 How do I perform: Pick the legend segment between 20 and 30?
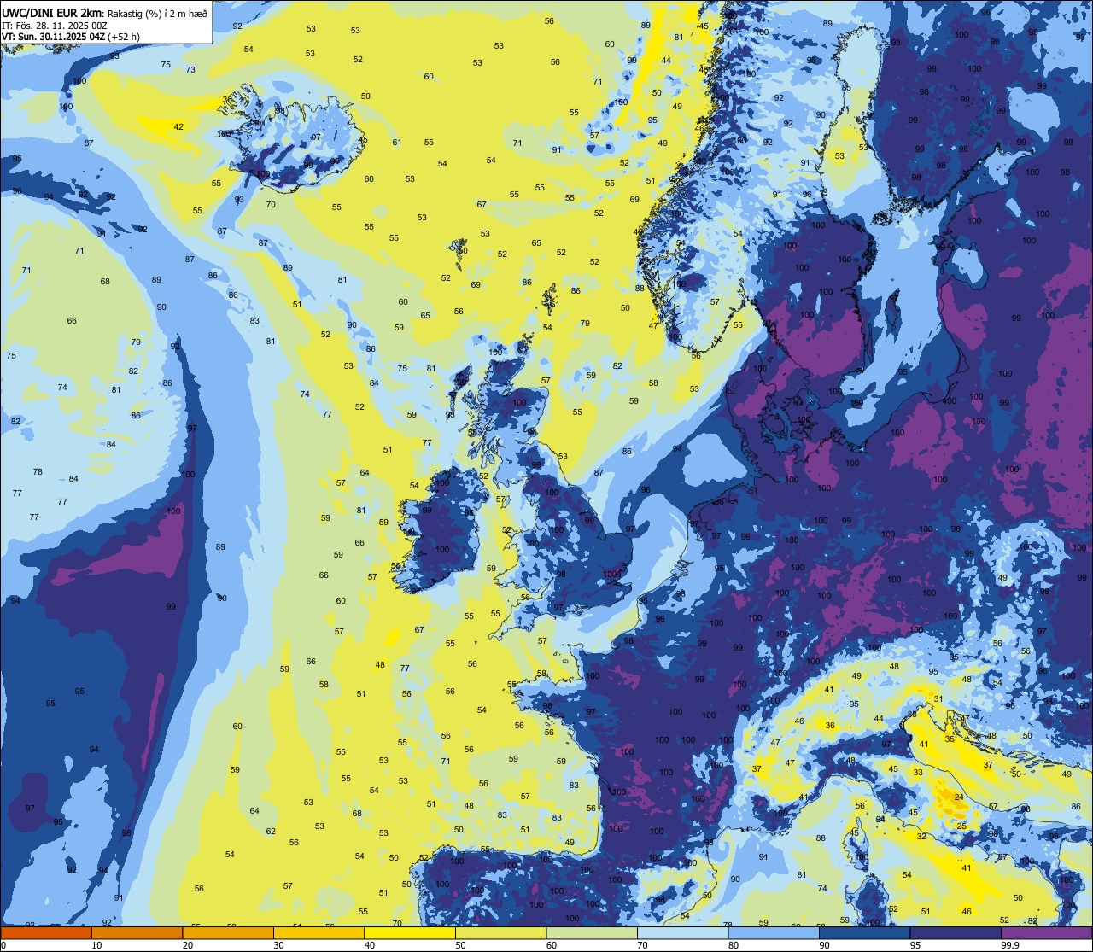tap(228, 933)
